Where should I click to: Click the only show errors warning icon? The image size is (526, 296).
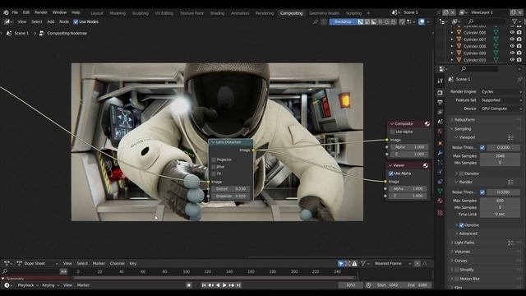tap(354, 264)
